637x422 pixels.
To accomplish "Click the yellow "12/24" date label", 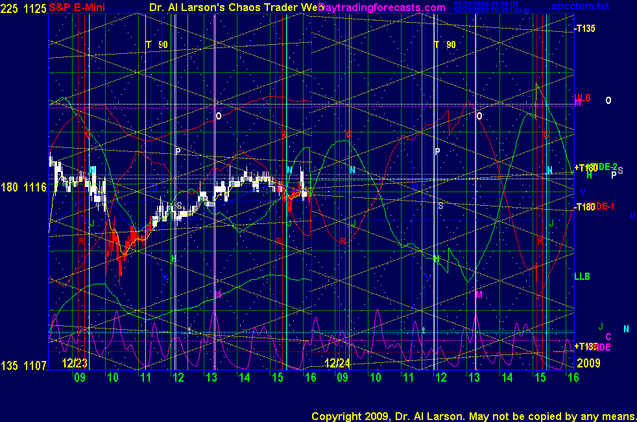I will [x=337, y=363].
